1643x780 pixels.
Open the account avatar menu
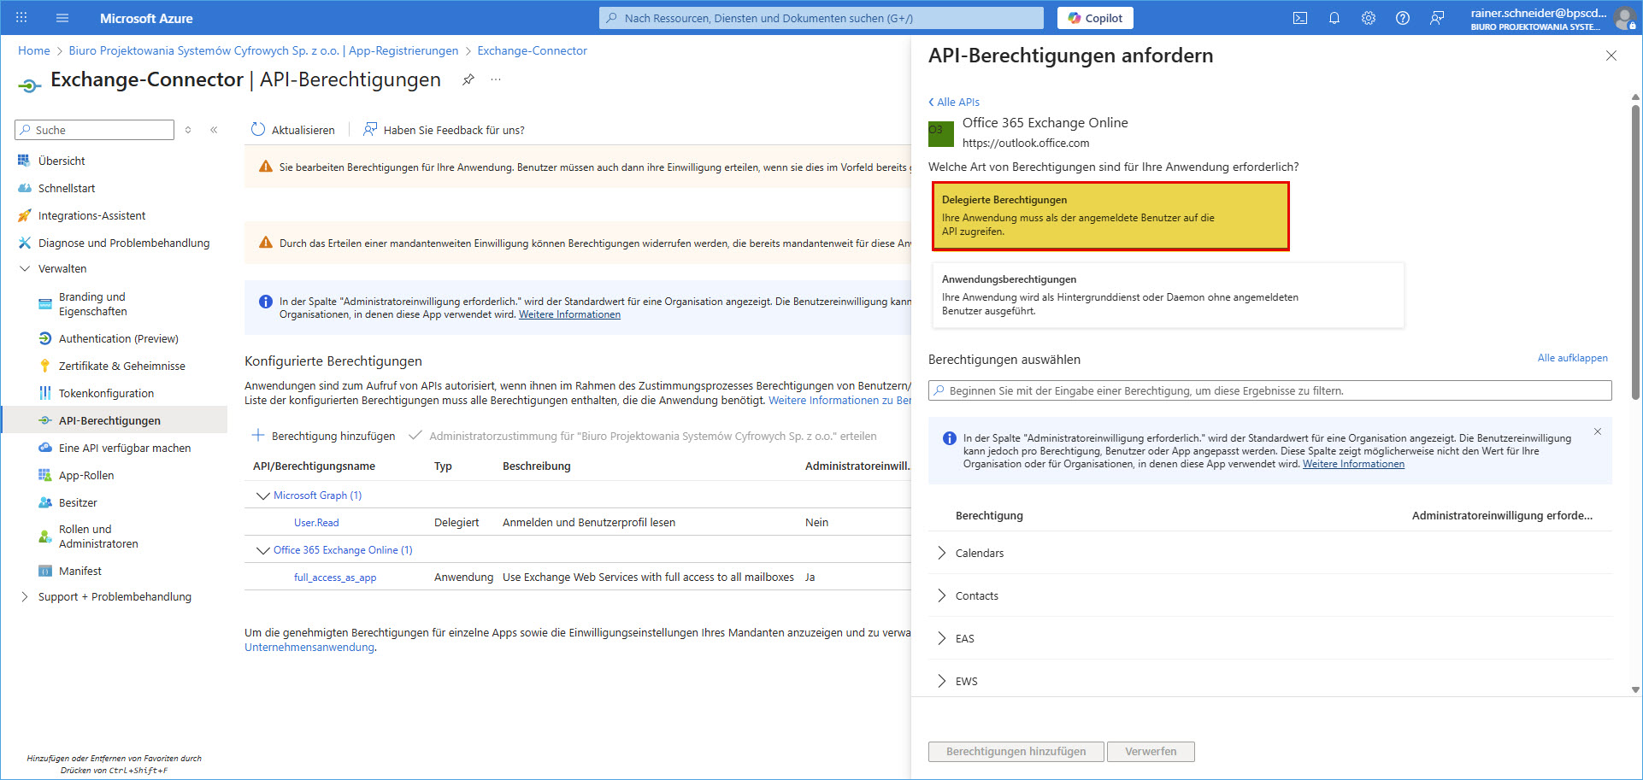pyautogui.click(x=1624, y=19)
